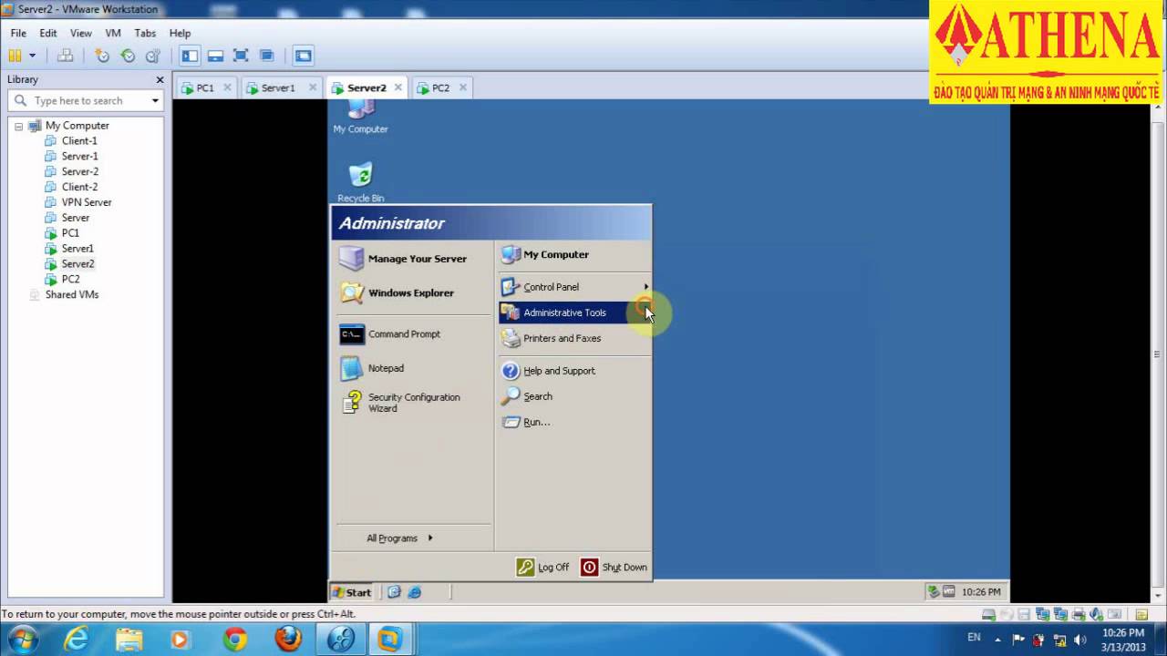The height and width of the screenshot is (656, 1167).
Task: Click the guest Start button
Action: [352, 592]
